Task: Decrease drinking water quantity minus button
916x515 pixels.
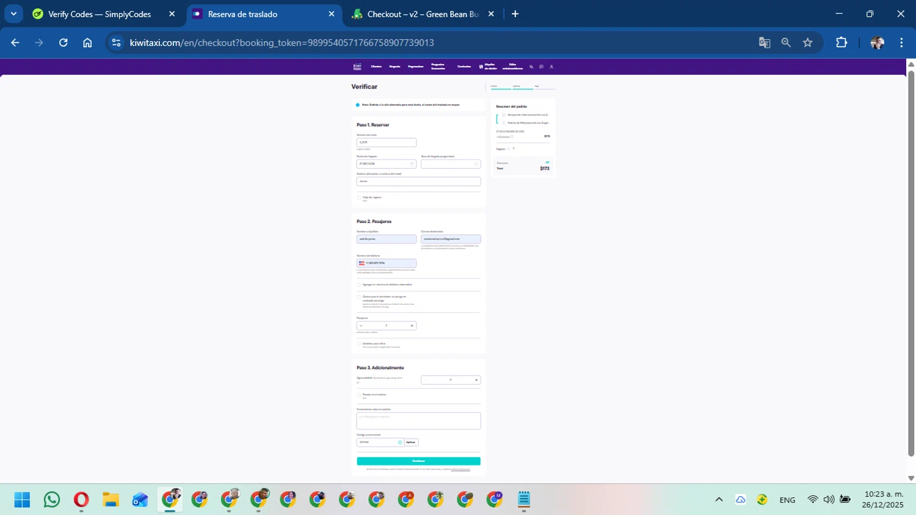Action: [x=425, y=380]
